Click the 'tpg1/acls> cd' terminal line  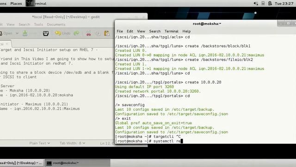tap(152, 37)
